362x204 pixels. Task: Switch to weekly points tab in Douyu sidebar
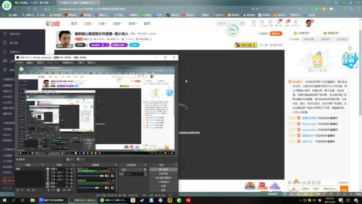click(309, 39)
